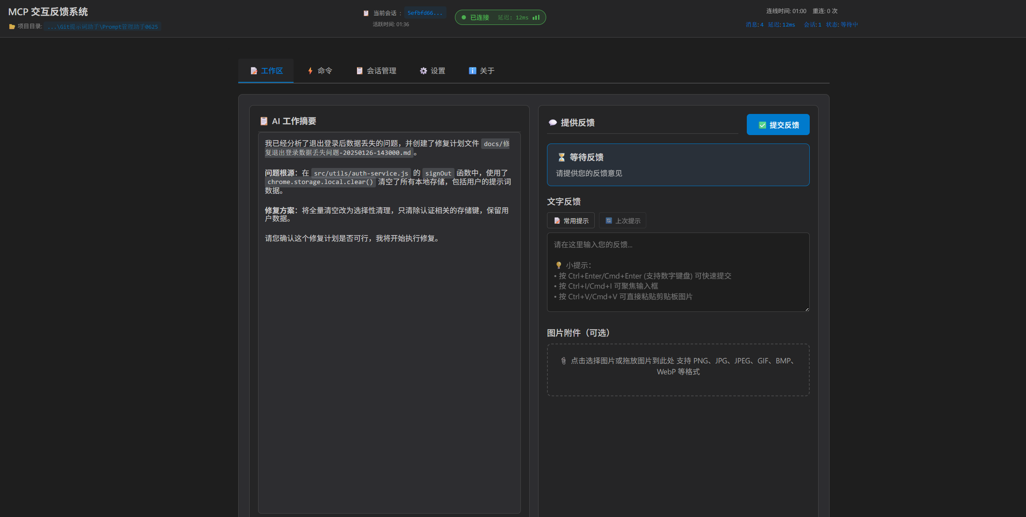
Task: Click the chrome.storage.local.clear() code snippet
Action: tap(320, 182)
